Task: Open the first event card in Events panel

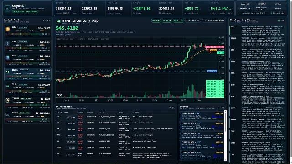Action: (x=202, y=115)
